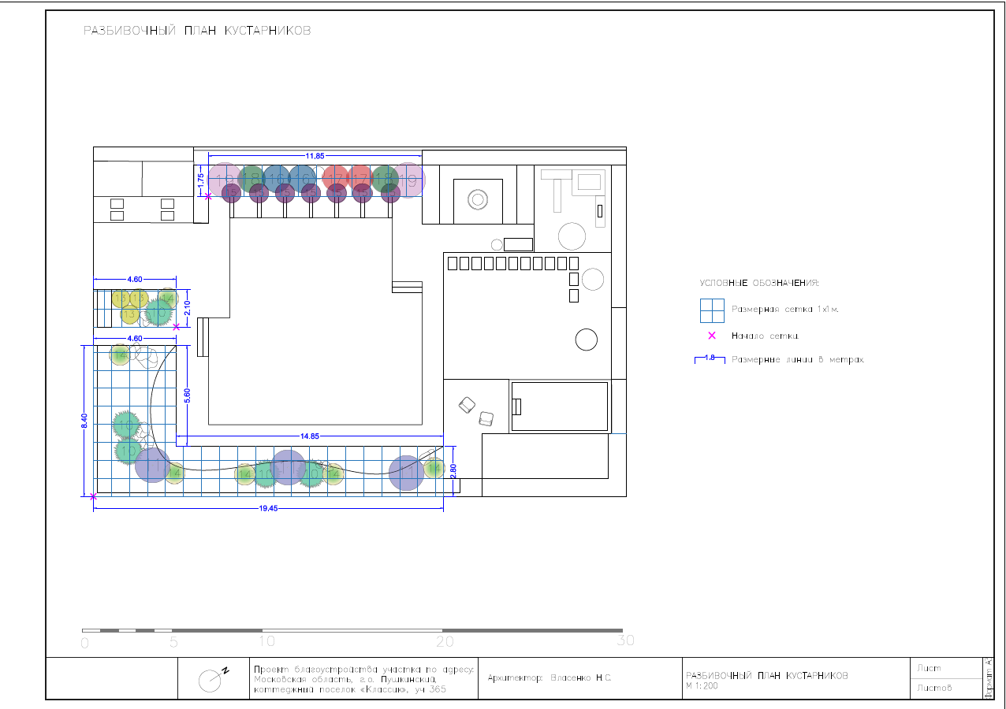Viewport: 1006px width, 709px height.
Task: Select the concentric circles symbol in the plan
Action: (477, 199)
